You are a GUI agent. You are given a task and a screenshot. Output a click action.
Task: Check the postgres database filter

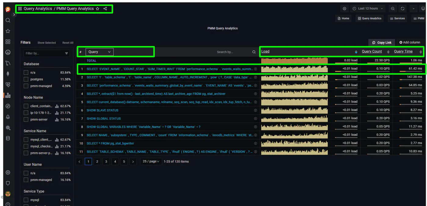(x=26, y=79)
